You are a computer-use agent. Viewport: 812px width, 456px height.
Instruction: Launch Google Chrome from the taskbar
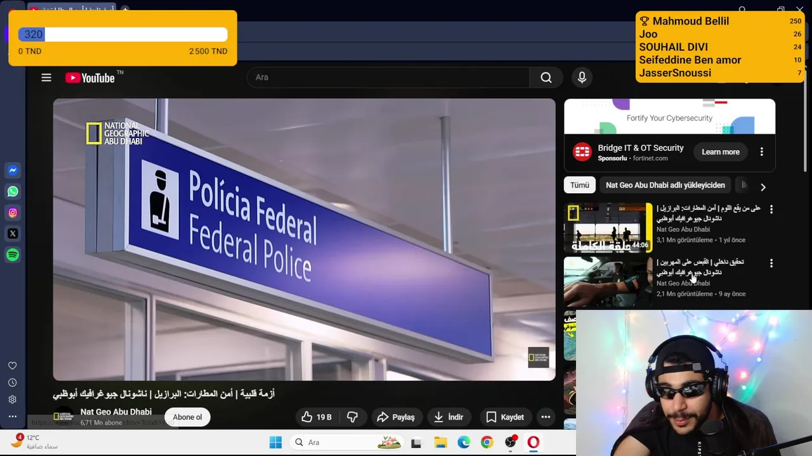pos(487,442)
